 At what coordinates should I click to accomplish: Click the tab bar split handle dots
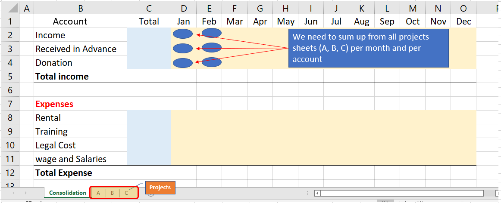307,193
